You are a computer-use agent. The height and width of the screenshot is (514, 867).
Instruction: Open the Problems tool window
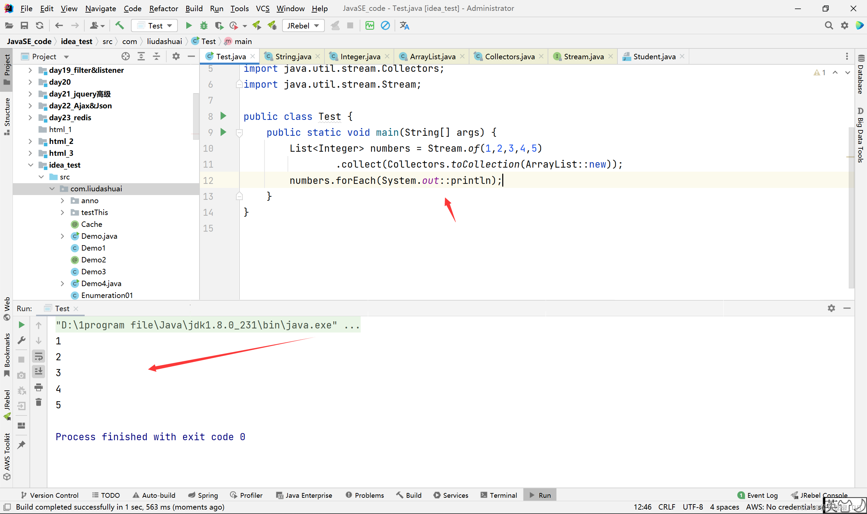[x=365, y=495]
